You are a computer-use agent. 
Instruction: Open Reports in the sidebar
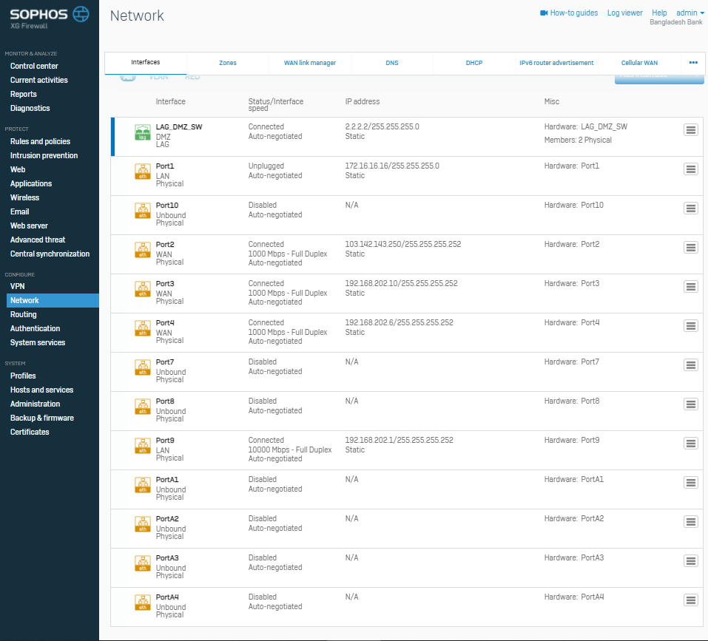point(24,94)
